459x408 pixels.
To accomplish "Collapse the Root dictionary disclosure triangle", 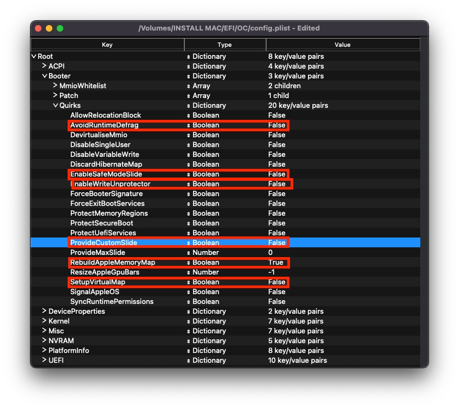I will [x=34, y=57].
